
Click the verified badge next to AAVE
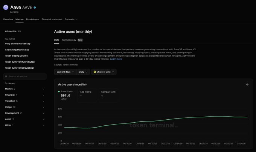(35, 8)
